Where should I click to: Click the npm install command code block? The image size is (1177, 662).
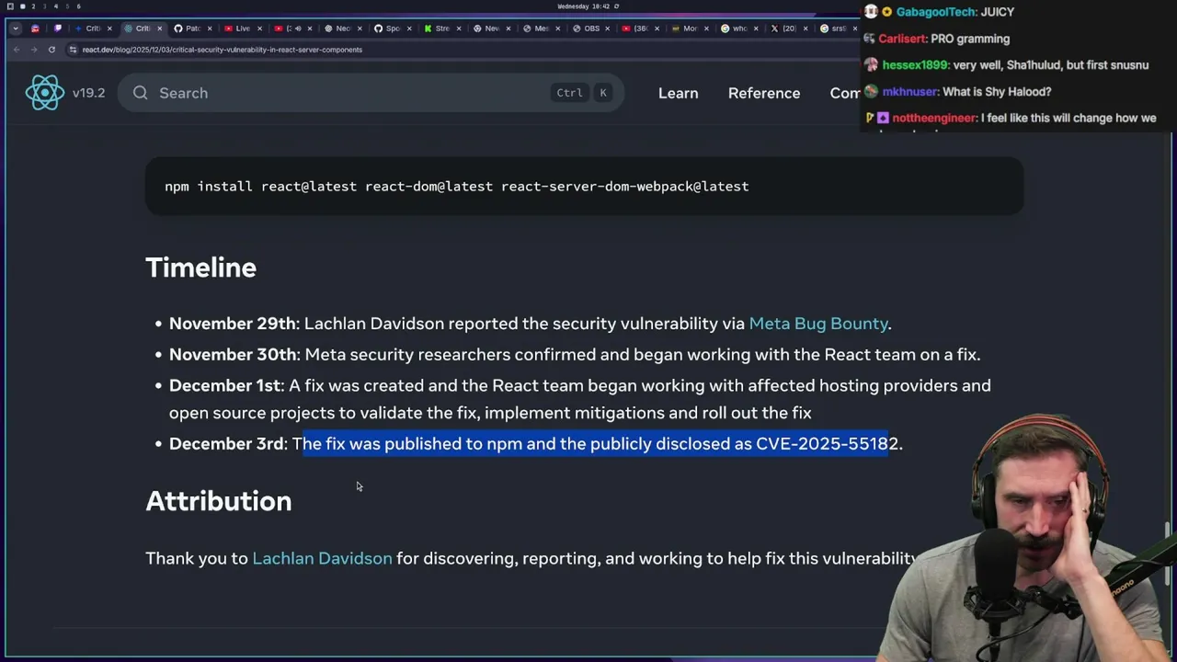584,186
